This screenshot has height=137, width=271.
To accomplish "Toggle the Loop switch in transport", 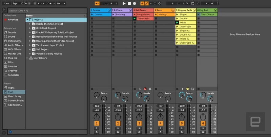I will (193, 3).
